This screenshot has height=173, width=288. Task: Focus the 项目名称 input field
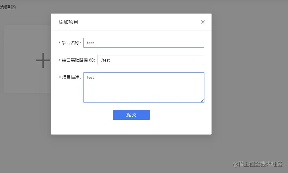144,43
